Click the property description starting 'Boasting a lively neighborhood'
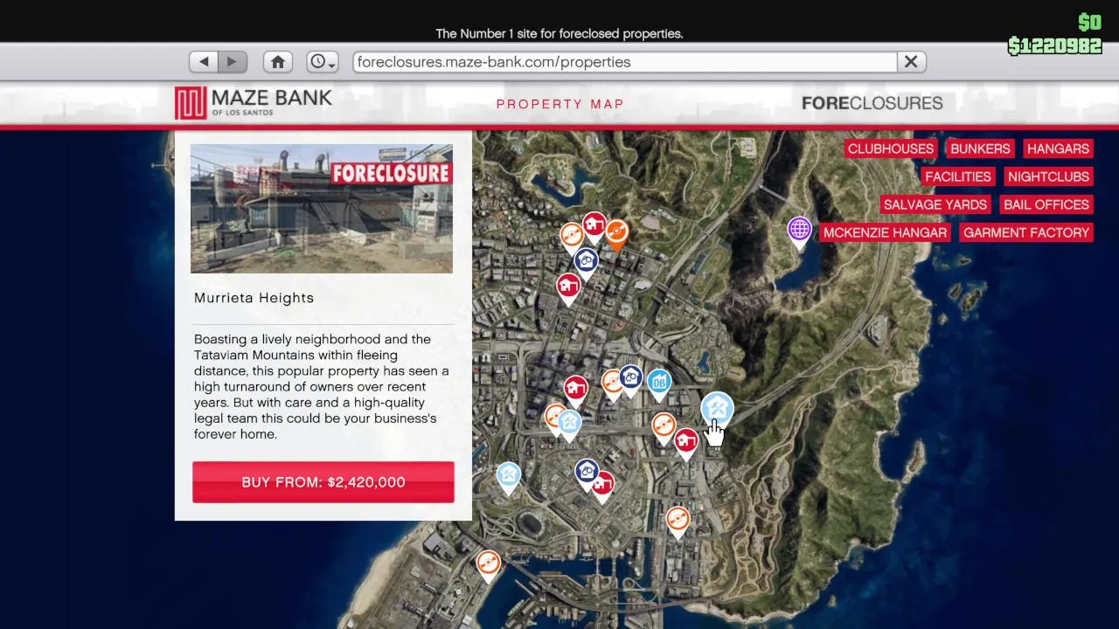Image resolution: width=1119 pixels, height=629 pixels. (322, 386)
